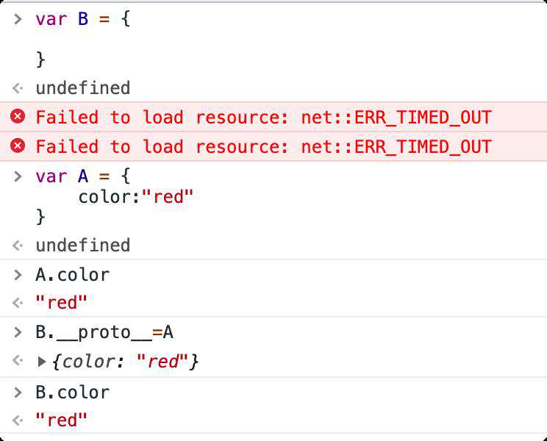This screenshot has height=441, width=547.
Task: Click the input chevron beside var A
Action: point(18,176)
